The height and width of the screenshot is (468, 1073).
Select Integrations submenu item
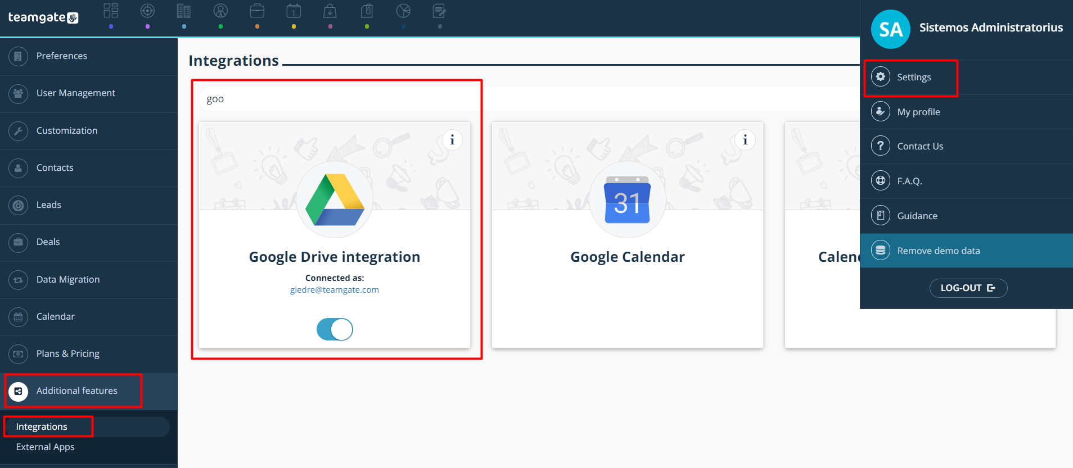pyautogui.click(x=87, y=427)
